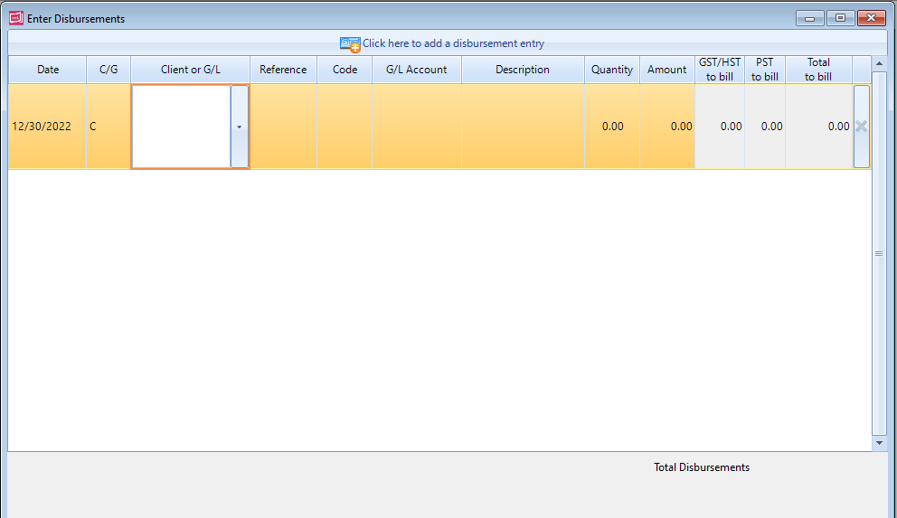Click the Total to bill column header

click(818, 70)
